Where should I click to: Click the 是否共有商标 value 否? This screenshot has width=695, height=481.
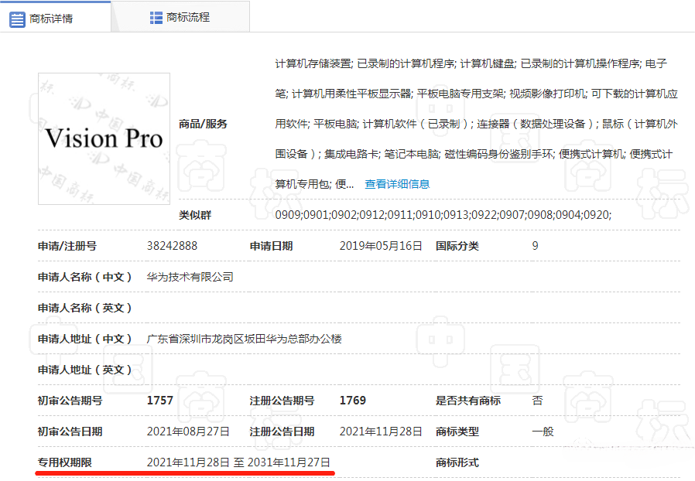click(x=537, y=401)
